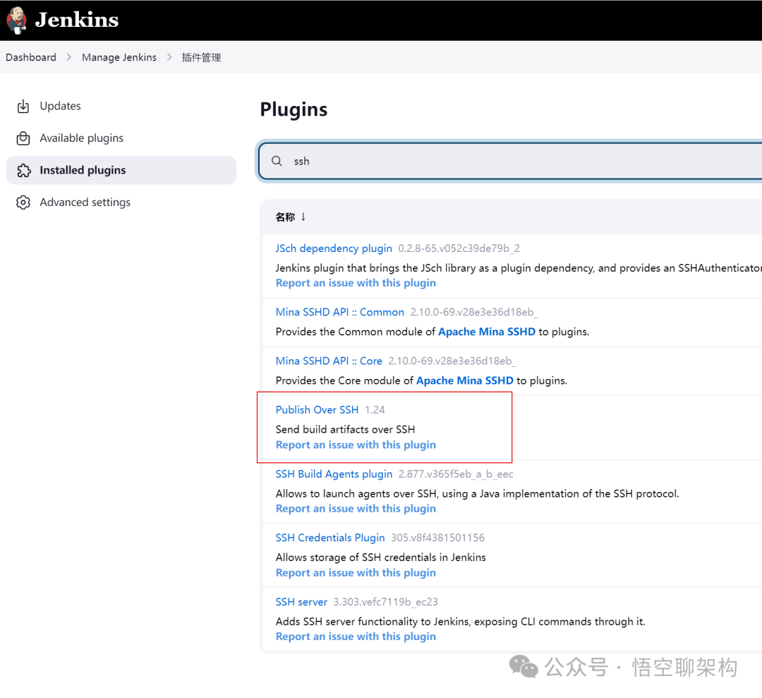Click the Installed plugins puzzle piece icon

[x=23, y=170]
